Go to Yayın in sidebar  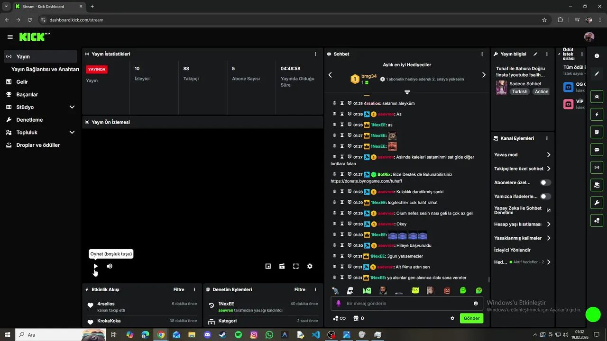40,56
